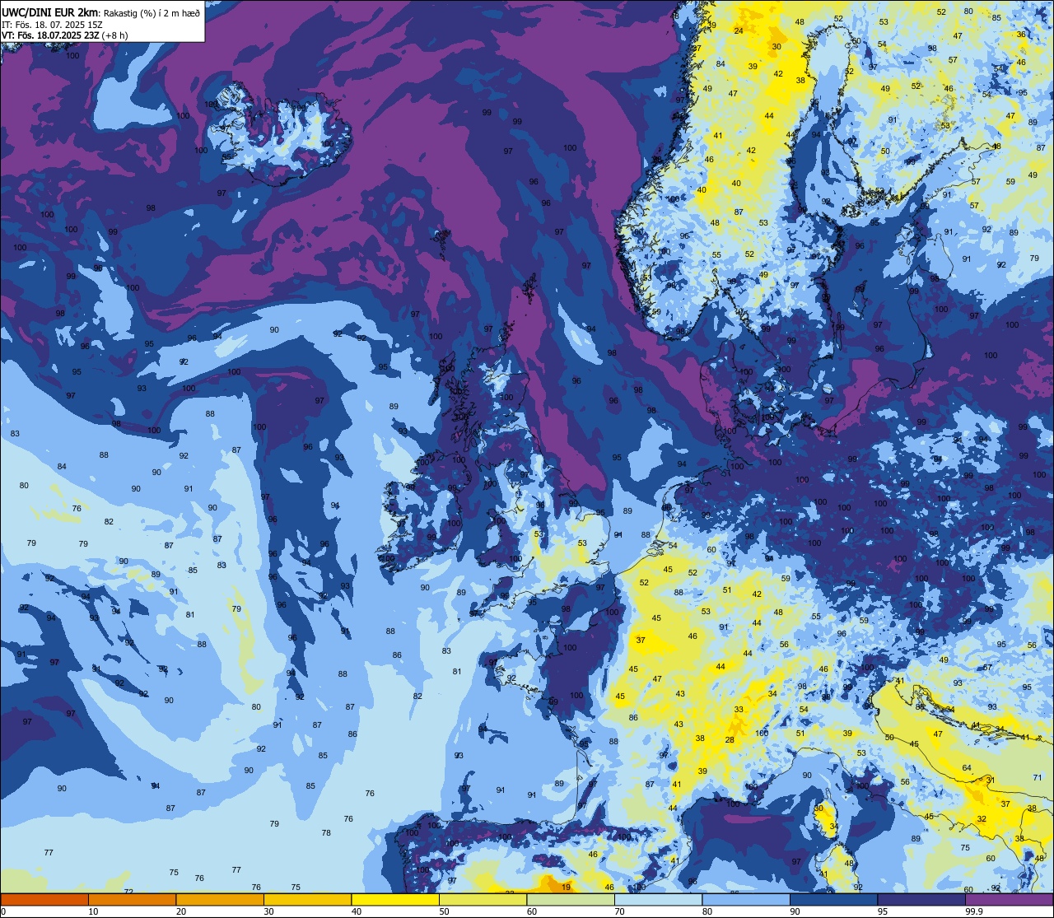Click the legend tick label '60'

531,911
